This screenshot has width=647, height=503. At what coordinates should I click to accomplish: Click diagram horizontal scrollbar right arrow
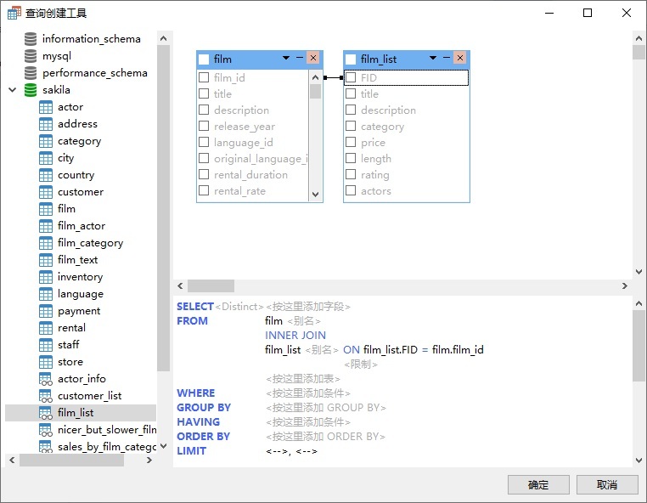pyautogui.click(x=625, y=285)
